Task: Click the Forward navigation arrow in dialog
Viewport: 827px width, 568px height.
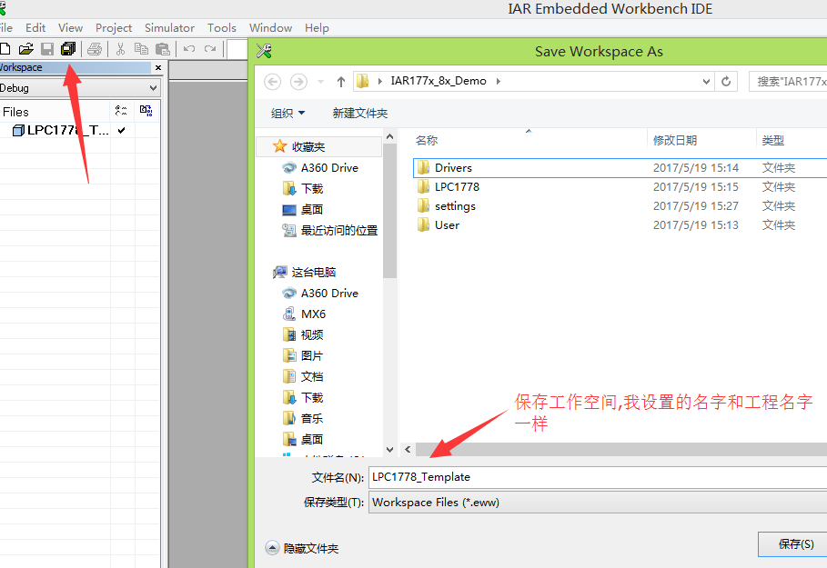Action: pyautogui.click(x=298, y=82)
